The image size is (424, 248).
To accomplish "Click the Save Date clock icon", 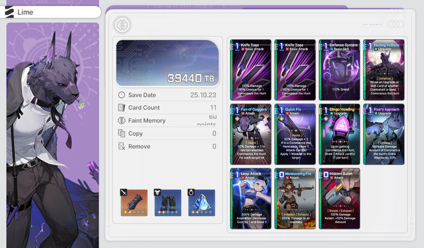I will pyautogui.click(x=122, y=95).
